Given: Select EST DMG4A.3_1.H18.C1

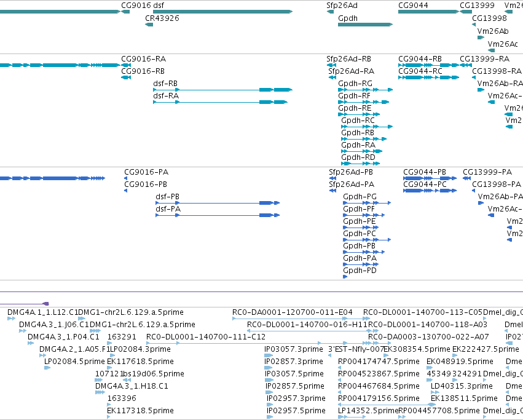Looking at the screenshot, I should pyautogui.click(x=132, y=387).
